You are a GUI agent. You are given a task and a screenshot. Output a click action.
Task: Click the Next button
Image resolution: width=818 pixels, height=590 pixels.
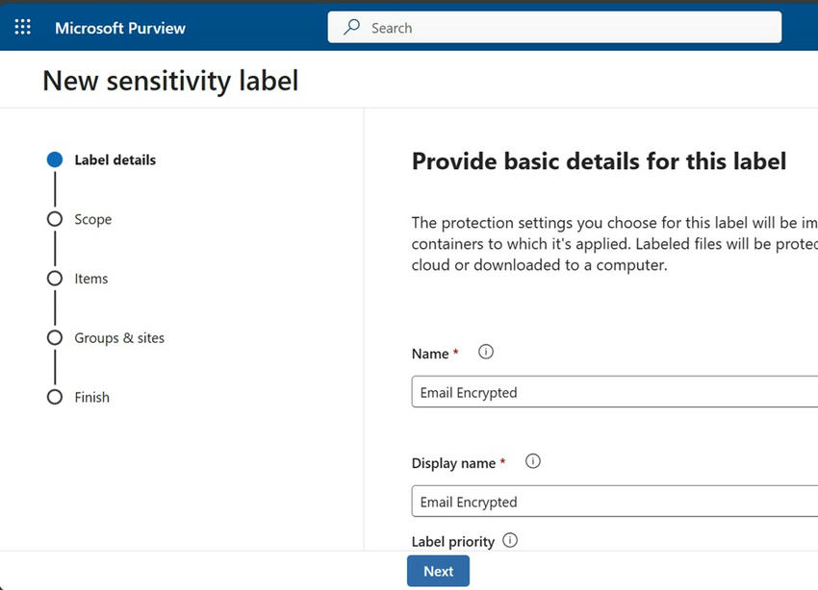coord(438,571)
